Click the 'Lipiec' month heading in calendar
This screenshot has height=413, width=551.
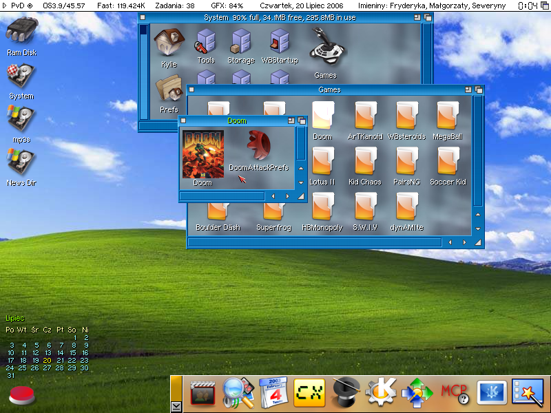(15, 318)
